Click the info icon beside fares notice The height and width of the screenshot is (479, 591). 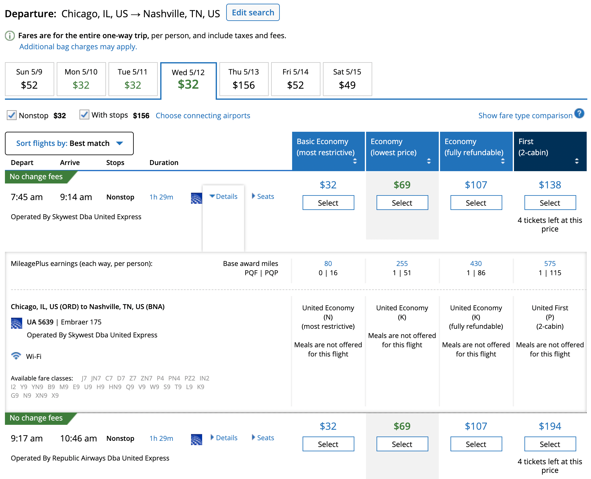coord(10,36)
